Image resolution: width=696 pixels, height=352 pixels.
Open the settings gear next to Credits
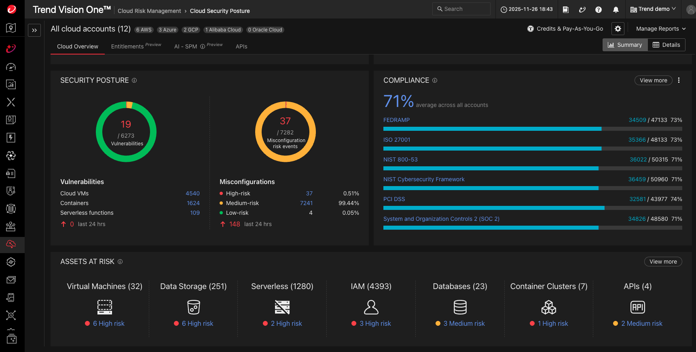pyautogui.click(x=618, y=29)
